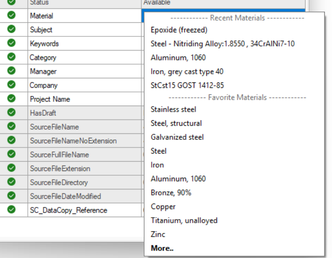The height and width of the screenshot is (258, 332).
Task: Click the SC_DataCopy_Reference property
Action: click(69, 211)
